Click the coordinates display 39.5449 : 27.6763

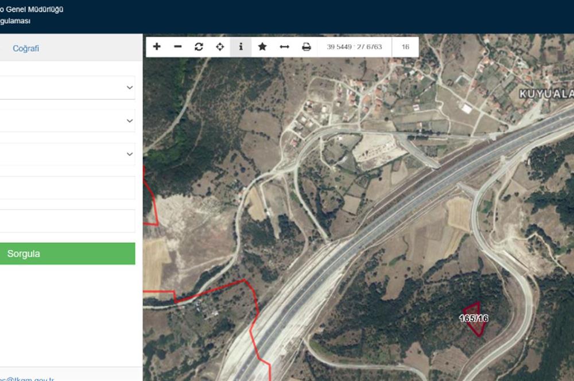(354, 47)
